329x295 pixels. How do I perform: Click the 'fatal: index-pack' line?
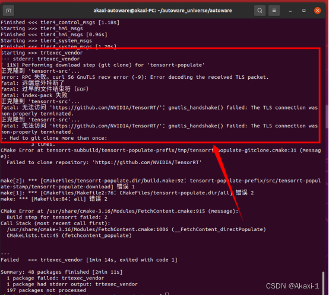click(34, 95)
